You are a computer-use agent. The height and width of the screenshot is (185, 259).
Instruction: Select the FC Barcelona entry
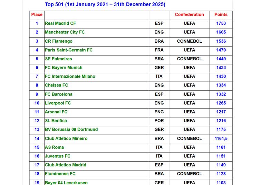58,94
